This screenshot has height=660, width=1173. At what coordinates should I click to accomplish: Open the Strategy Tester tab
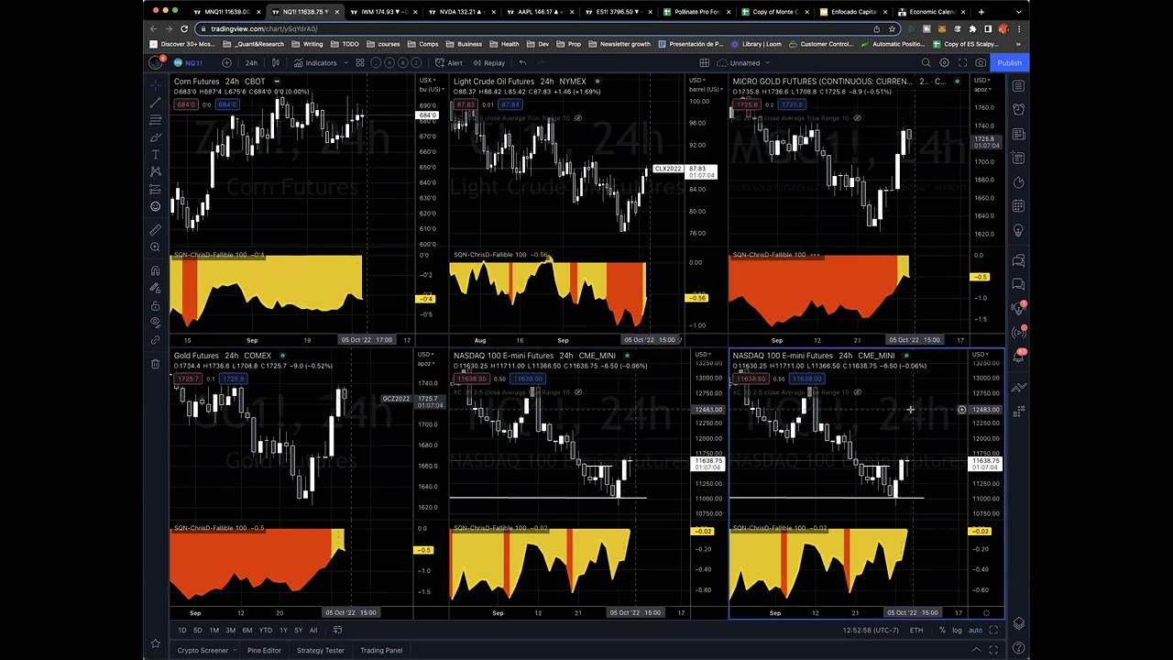[321, 650]
